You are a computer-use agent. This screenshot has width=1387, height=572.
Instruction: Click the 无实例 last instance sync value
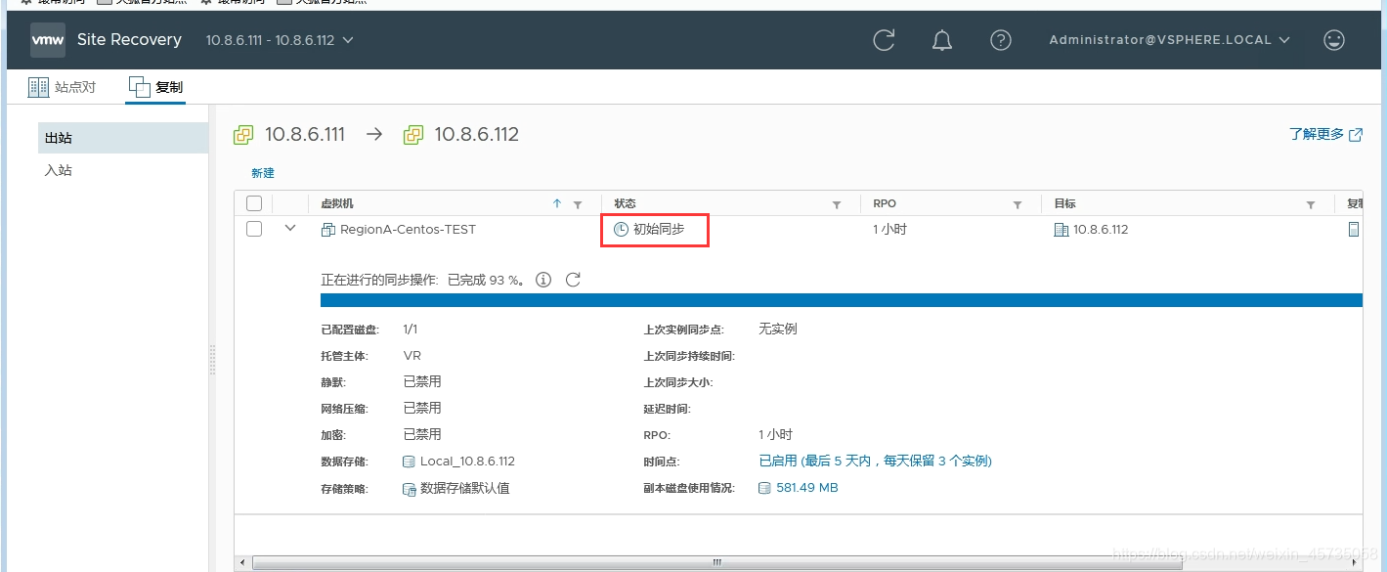click(778, 329)
